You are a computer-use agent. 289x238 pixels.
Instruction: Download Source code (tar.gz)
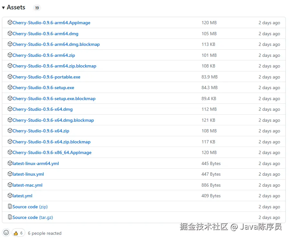[x=33, y=218]
